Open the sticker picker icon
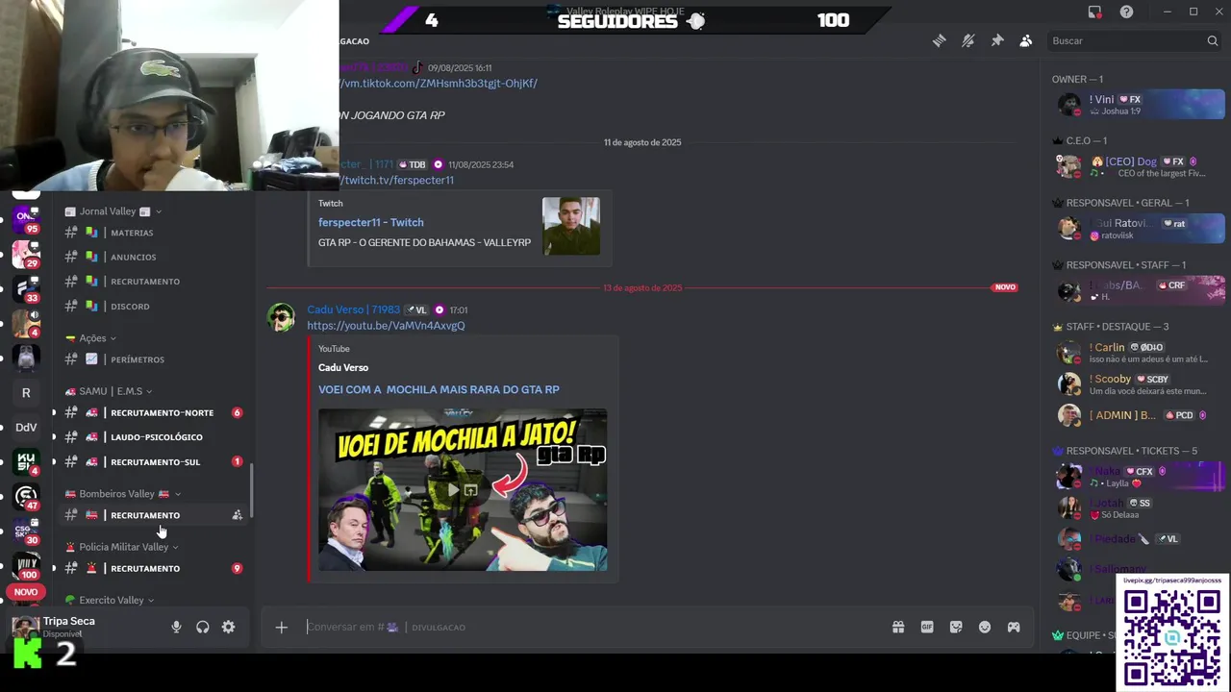The image size is (1231, 692). pyautogui.click(x=956, y=627)
